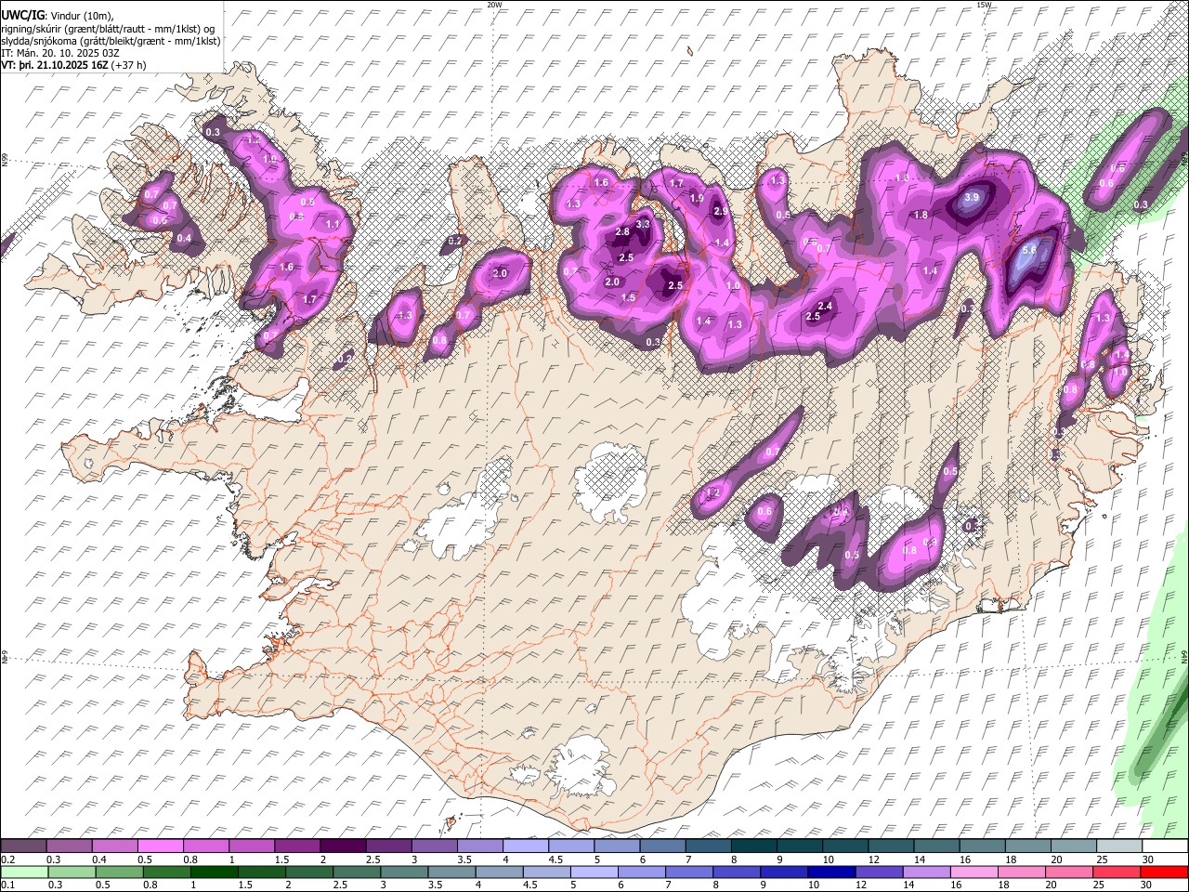1189x892 pixels.
Task: Pick the light pink 16 swatch in green scale
Action: point(973,872)
